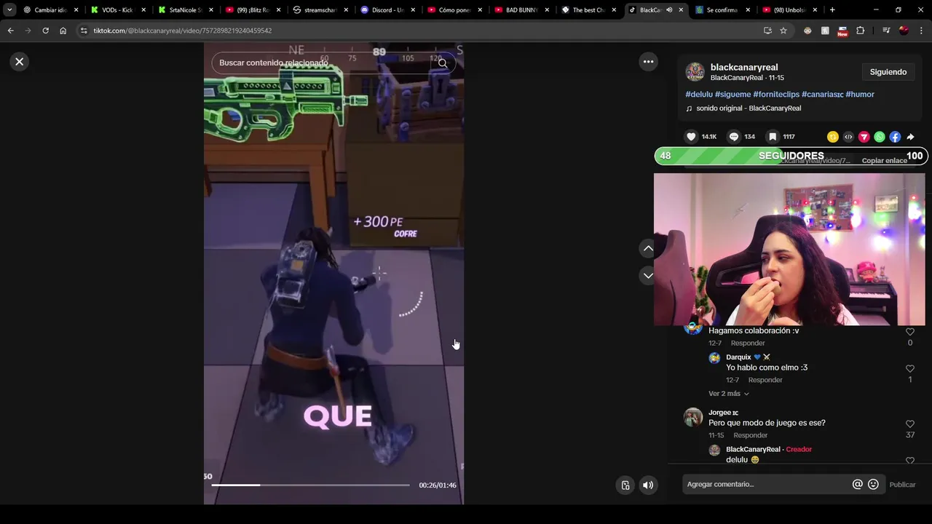Viewport: 932px width, 524px height.
Task: Open comments via the 134 bubble icon
Action: [734, 137]
